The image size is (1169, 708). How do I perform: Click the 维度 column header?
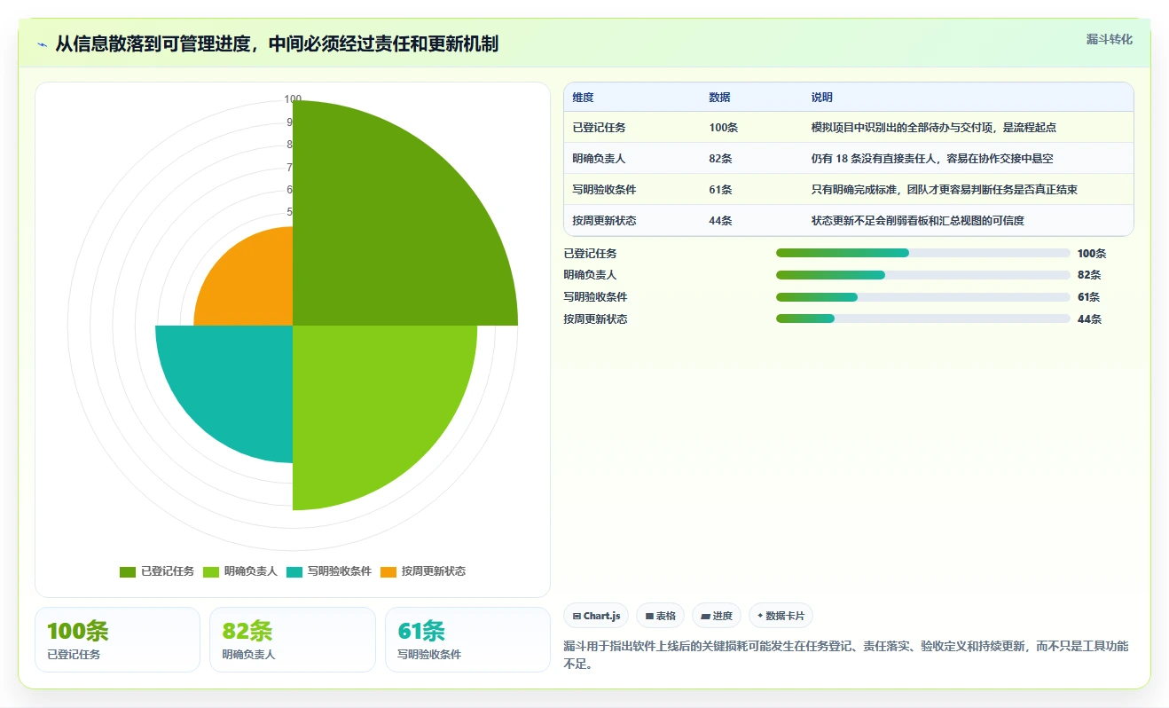[x=583, y=98]
